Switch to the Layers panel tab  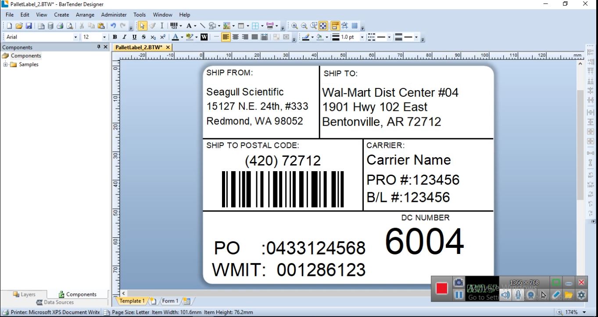[x=24, y=294]
